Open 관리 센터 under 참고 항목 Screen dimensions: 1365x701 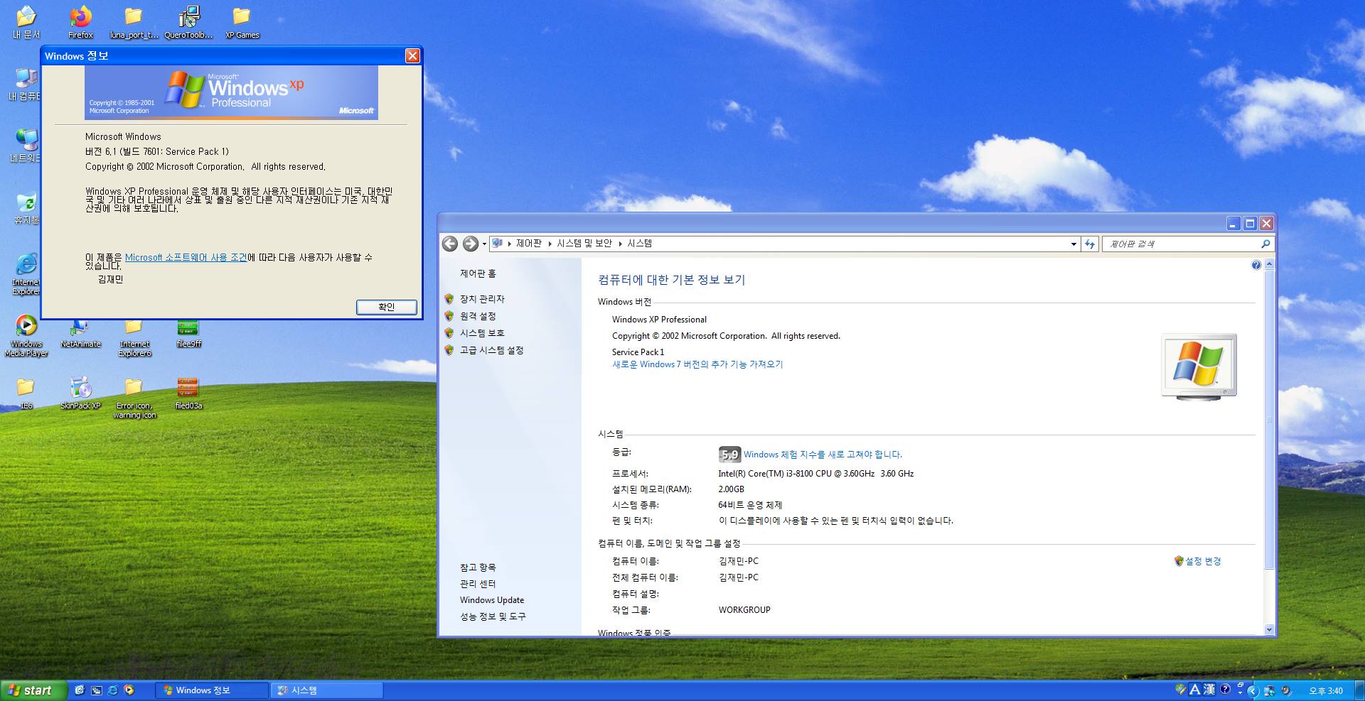click(x=478, y=584)
